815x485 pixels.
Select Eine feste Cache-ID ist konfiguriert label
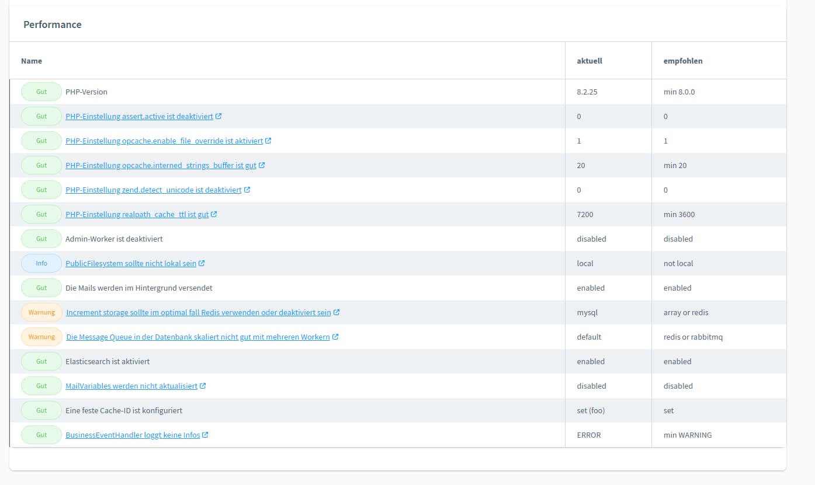pyautogui.click(x=124, y=410)
